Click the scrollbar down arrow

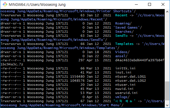tap(167, 105)
